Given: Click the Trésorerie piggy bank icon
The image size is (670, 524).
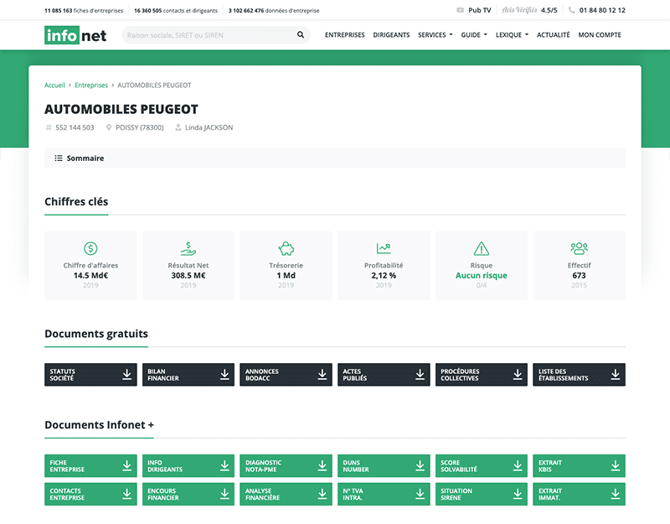Looking at the screenshot, I should coord(286,248).
